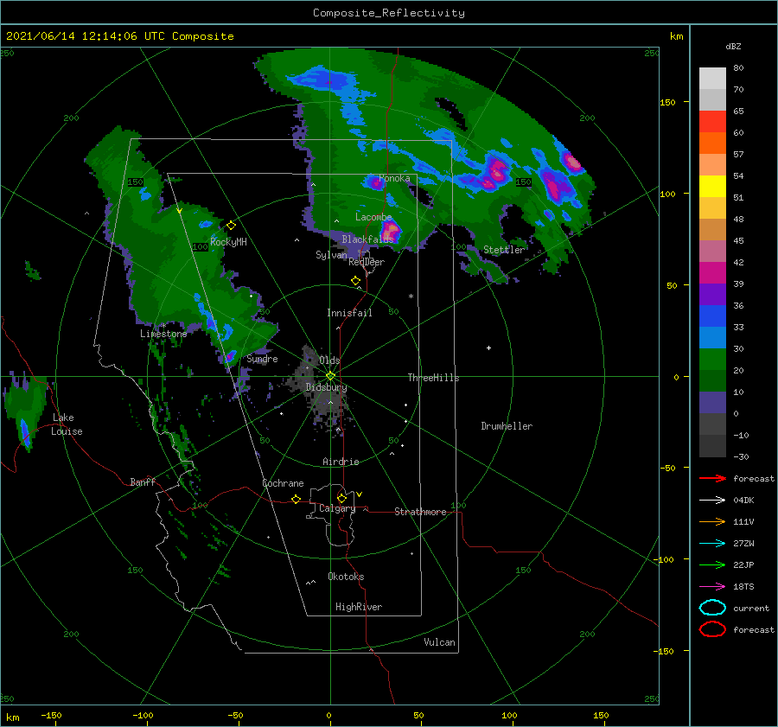
Task: Click the Lacombe city label
Action: point(373,217)
